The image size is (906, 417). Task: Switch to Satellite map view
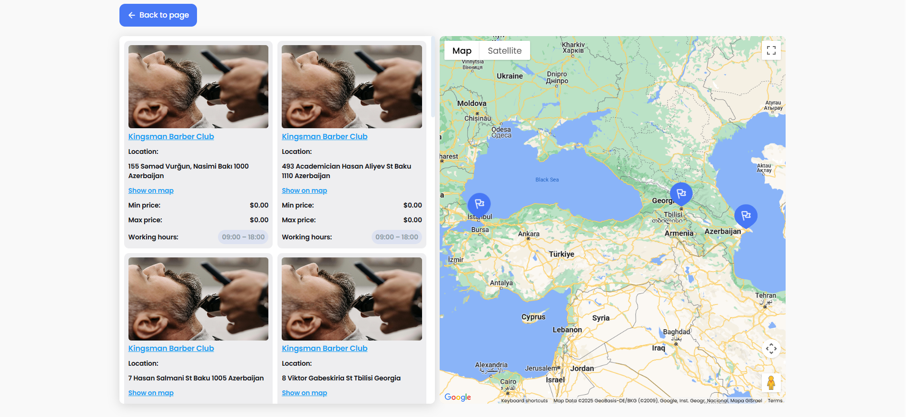pos(504,51)
